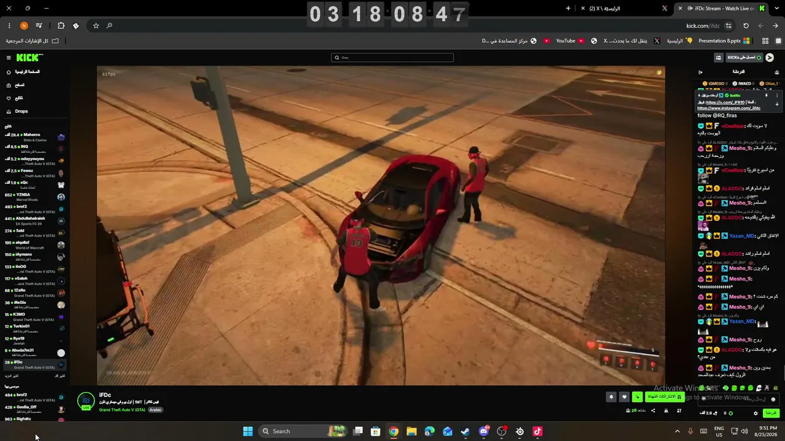Image resolution: width=785 pixels, height=441 pixels.
Task: Open the Kick sidebar hamburger menu
Action: (9, 58)
